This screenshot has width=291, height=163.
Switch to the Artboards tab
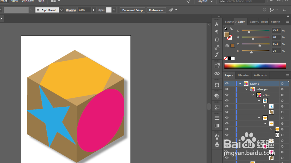[260, 75]
